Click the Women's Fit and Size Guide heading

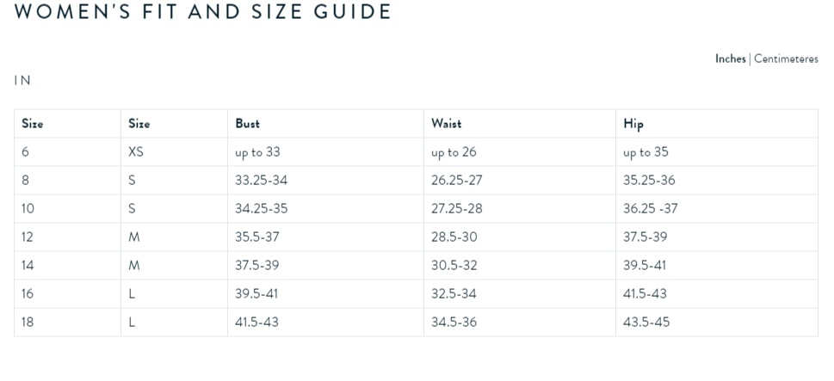[x=202, y=11]
